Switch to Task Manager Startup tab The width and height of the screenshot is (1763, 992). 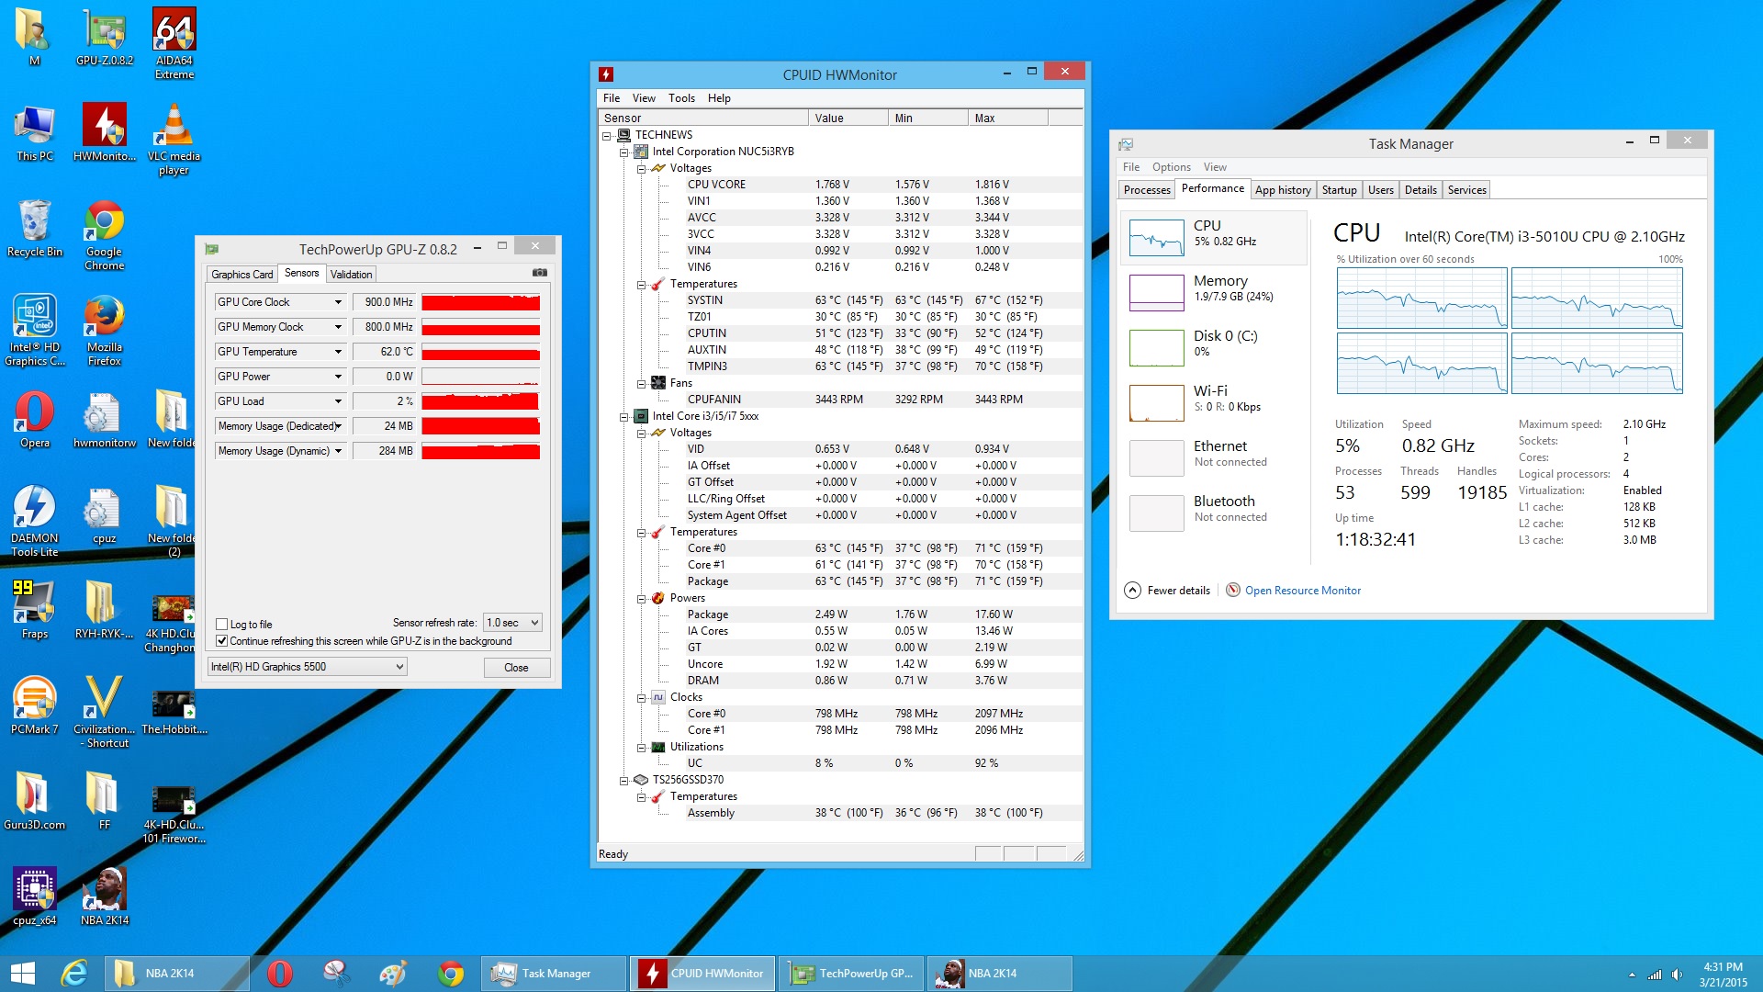tap(1339, 190)
